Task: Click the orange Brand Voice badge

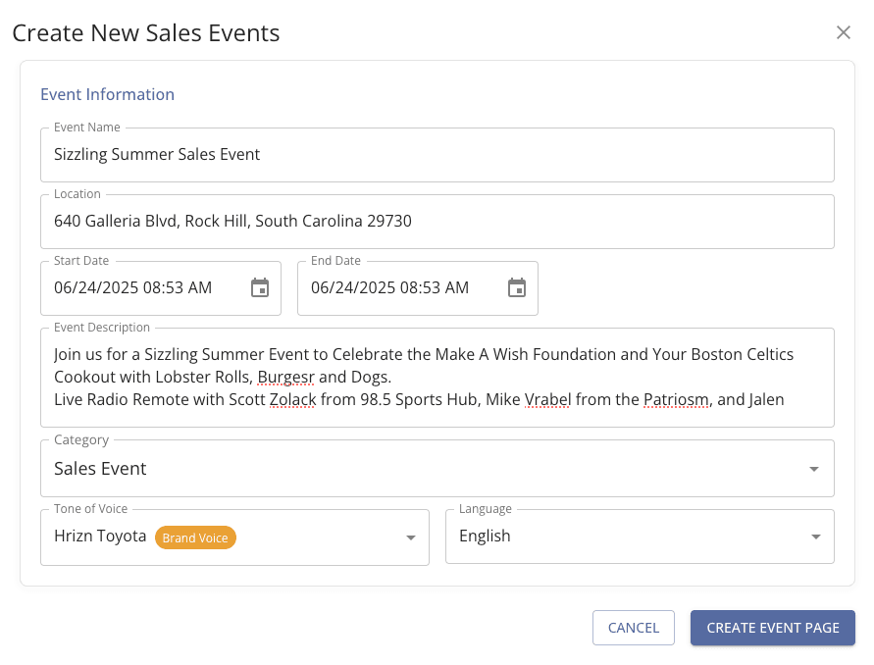Action: coord(195,537)
